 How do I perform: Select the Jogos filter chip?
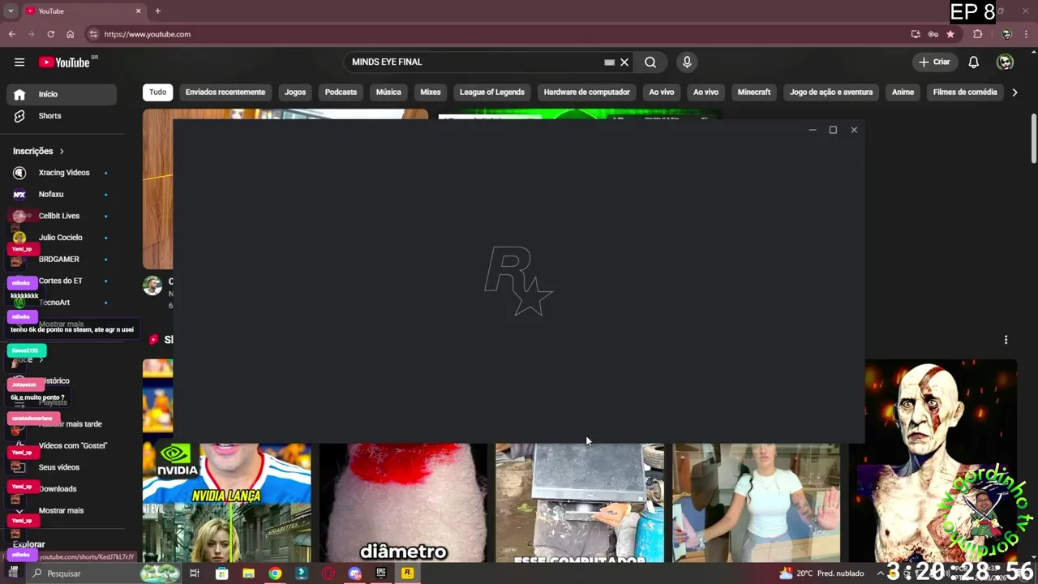click(x=295, y=92)
